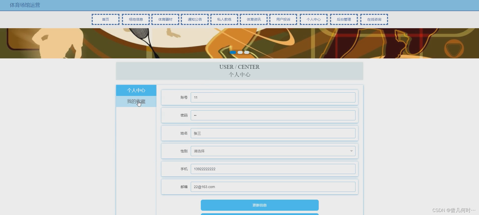Screen dimensions: 479x215
Task: Focus the 邮箱 field with 22@163.com
Action: [273, 187]
